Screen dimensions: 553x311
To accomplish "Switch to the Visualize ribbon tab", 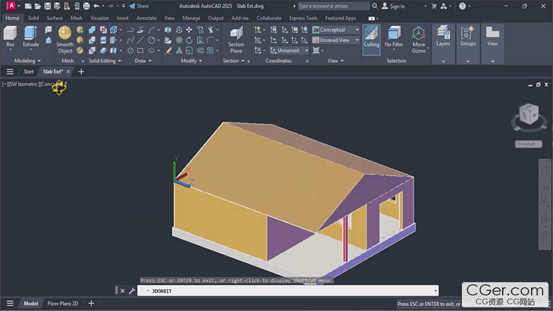I will tap(99, 18).
